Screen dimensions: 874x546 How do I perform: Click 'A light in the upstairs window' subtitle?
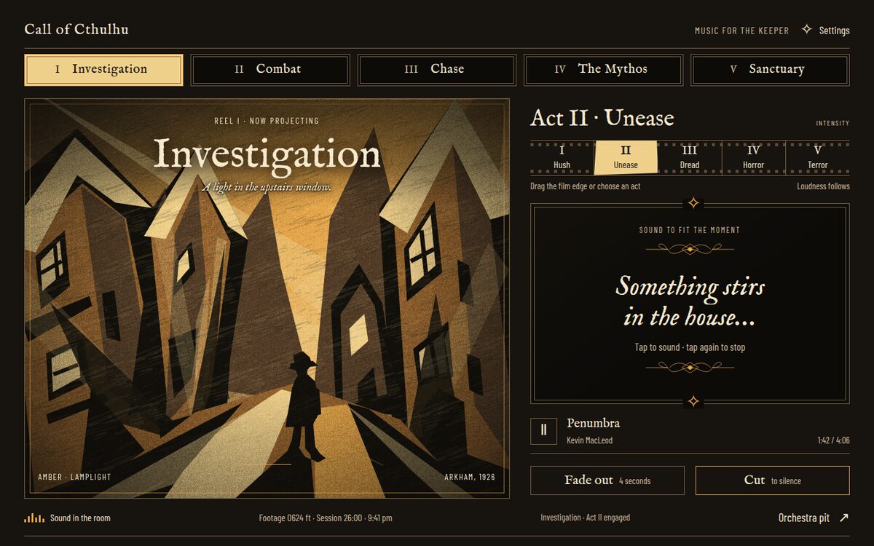click(x=267, y=187)
